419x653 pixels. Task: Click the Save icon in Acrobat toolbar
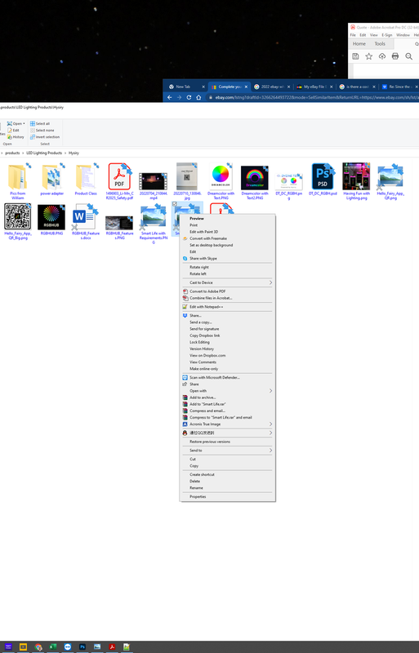(355, 56)
